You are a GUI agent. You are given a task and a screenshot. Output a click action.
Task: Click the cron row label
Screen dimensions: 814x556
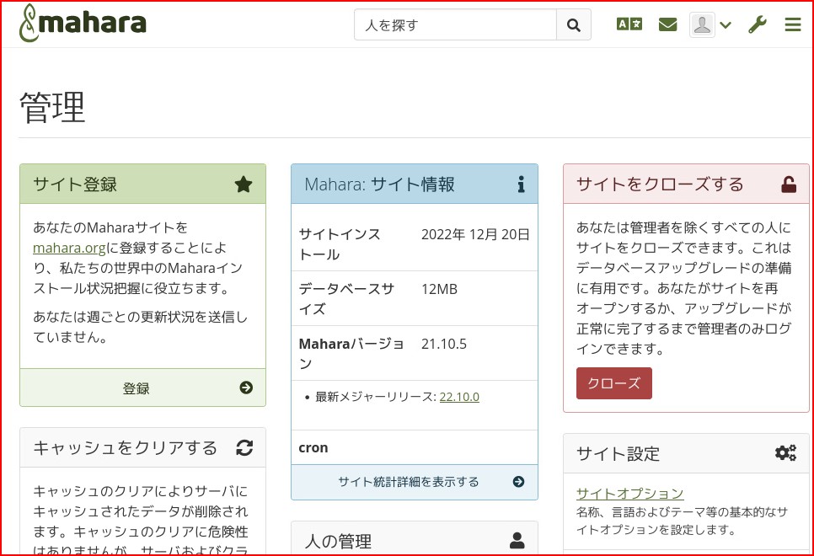coord(313,447)
